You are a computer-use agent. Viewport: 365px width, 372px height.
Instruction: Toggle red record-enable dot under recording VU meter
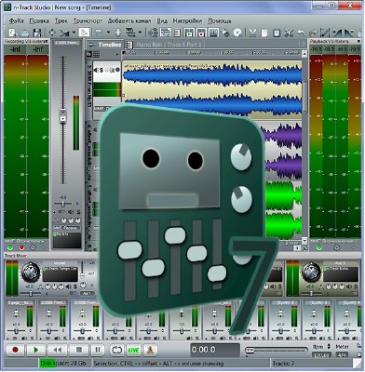tap(21, 247)
